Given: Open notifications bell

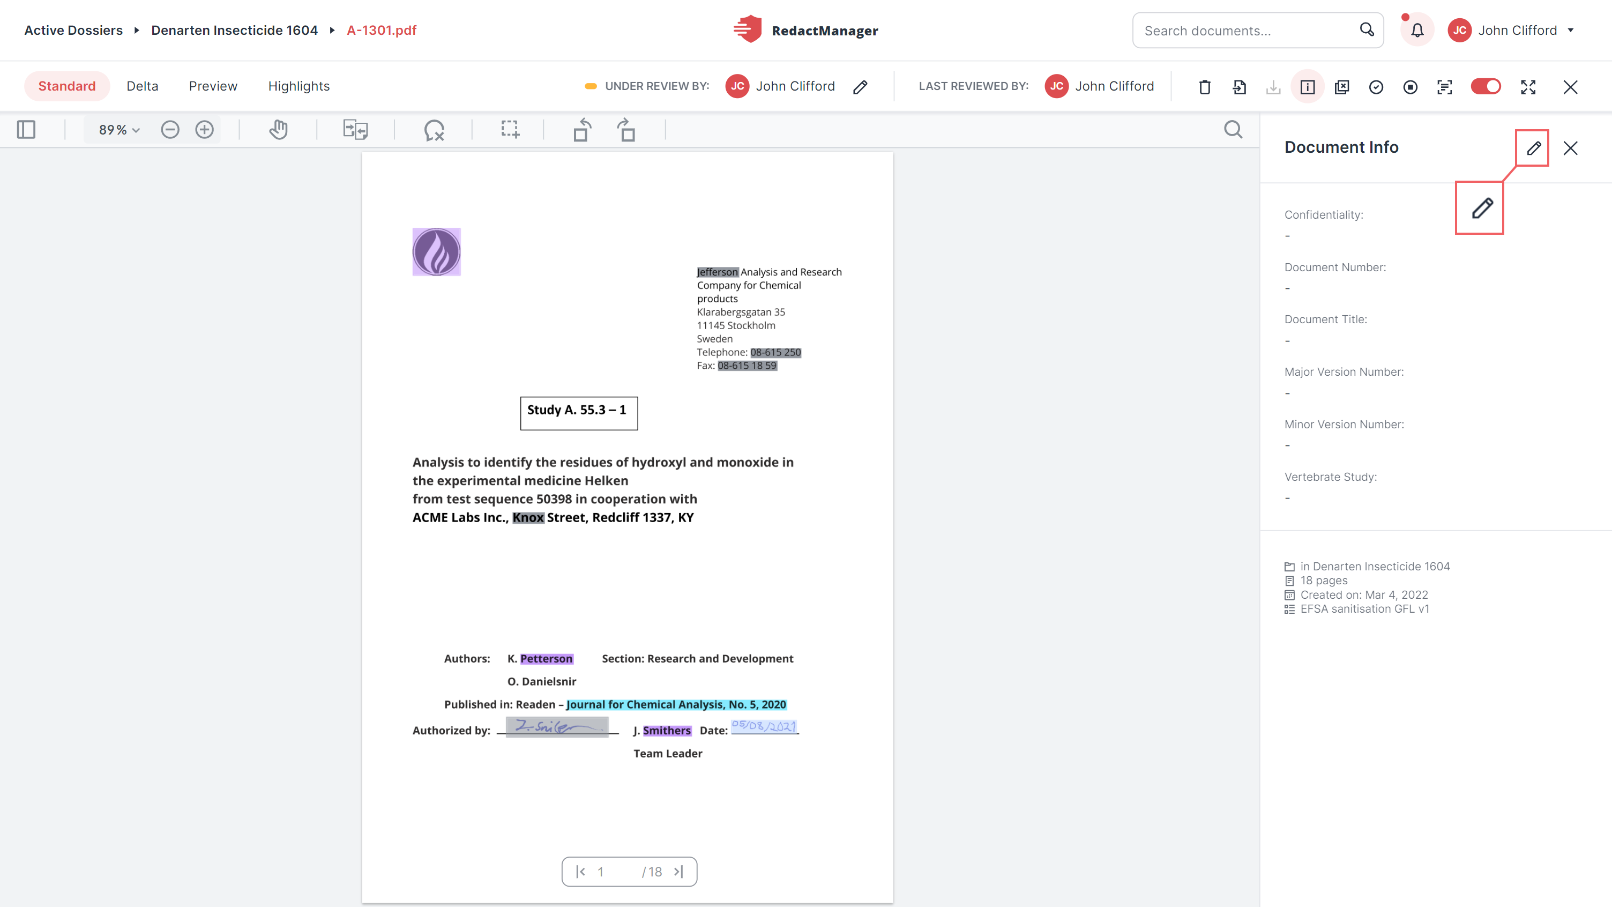Looking at the screenshot, I should coord(1417,30).
